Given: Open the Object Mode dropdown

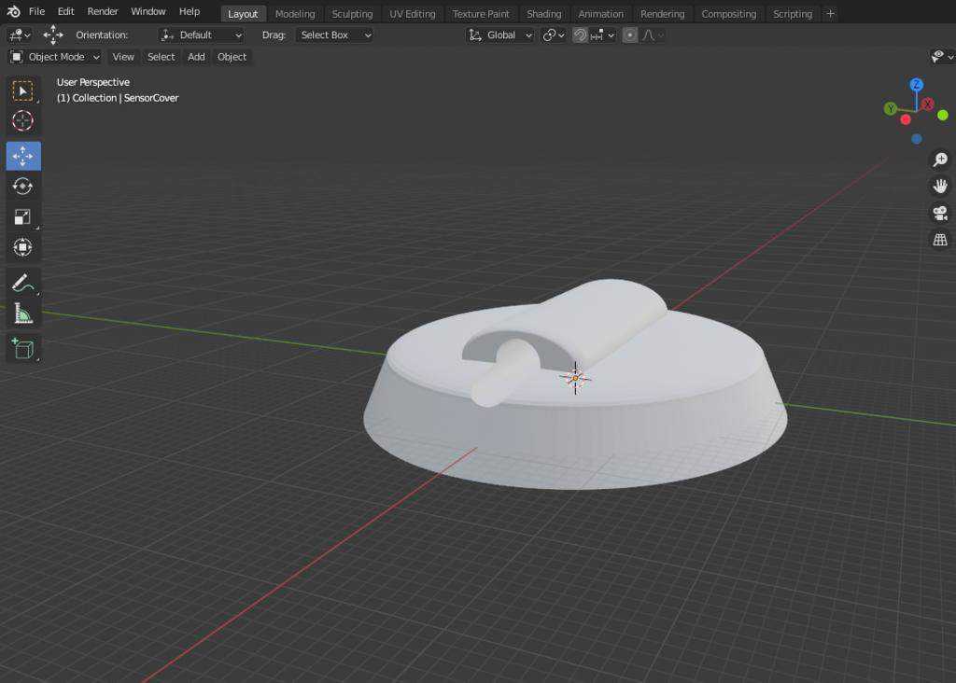Looking at the screenshot, I should [55, 57].
